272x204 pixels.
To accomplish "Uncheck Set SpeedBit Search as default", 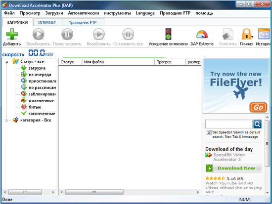I will point(209,132).
